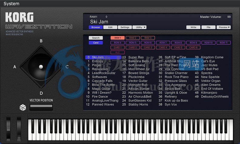Open the System menu
Viewport: 240px width, 144px height.
click(12, 4)
